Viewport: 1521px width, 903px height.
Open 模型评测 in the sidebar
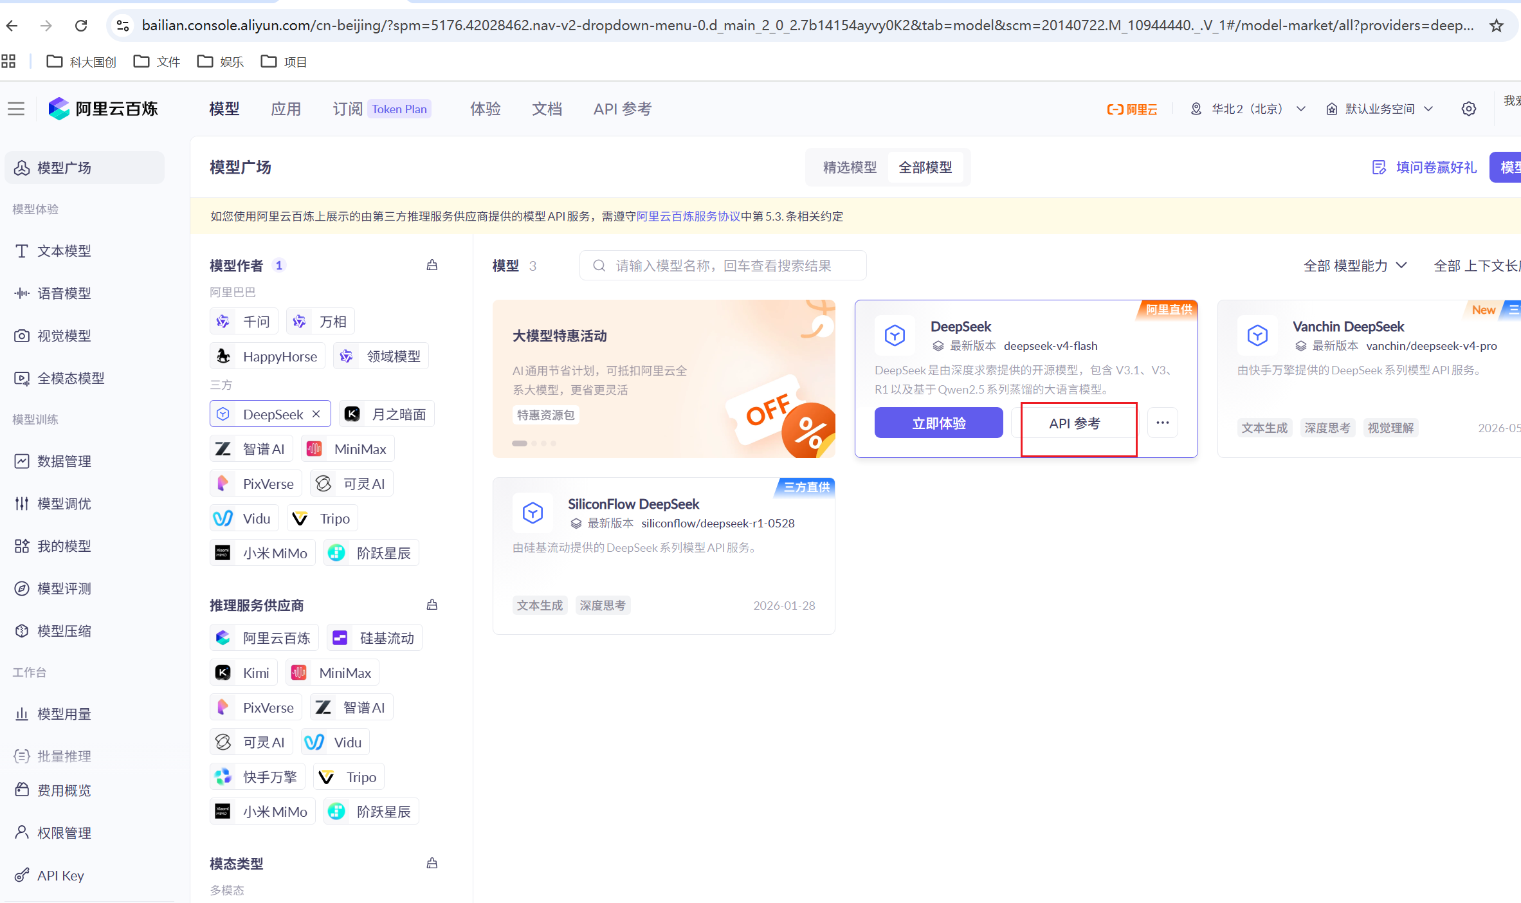coord(84,588)
